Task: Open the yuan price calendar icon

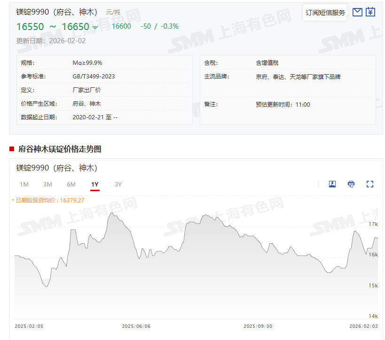Action: click(370, 12)
